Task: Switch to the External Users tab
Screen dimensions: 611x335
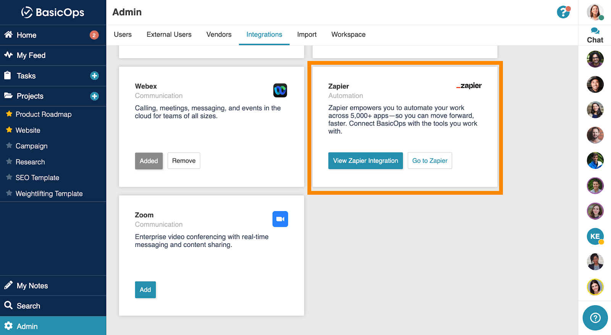Action: coord(169,35)
